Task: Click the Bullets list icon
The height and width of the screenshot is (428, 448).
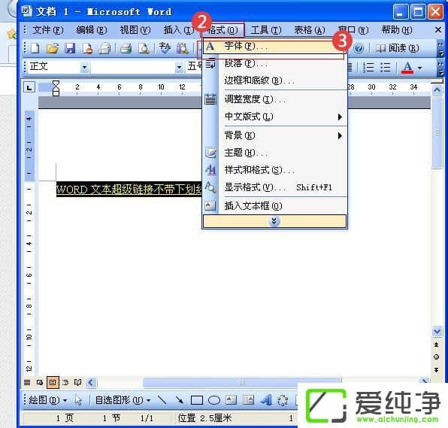Action: (386, 68)
